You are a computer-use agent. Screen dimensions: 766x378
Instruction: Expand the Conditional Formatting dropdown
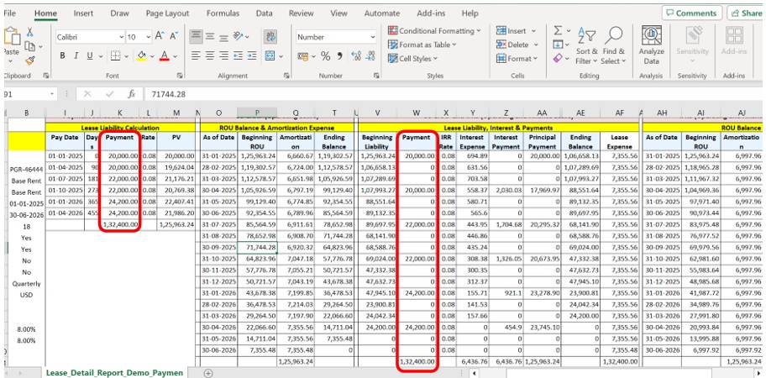(480, 31)
